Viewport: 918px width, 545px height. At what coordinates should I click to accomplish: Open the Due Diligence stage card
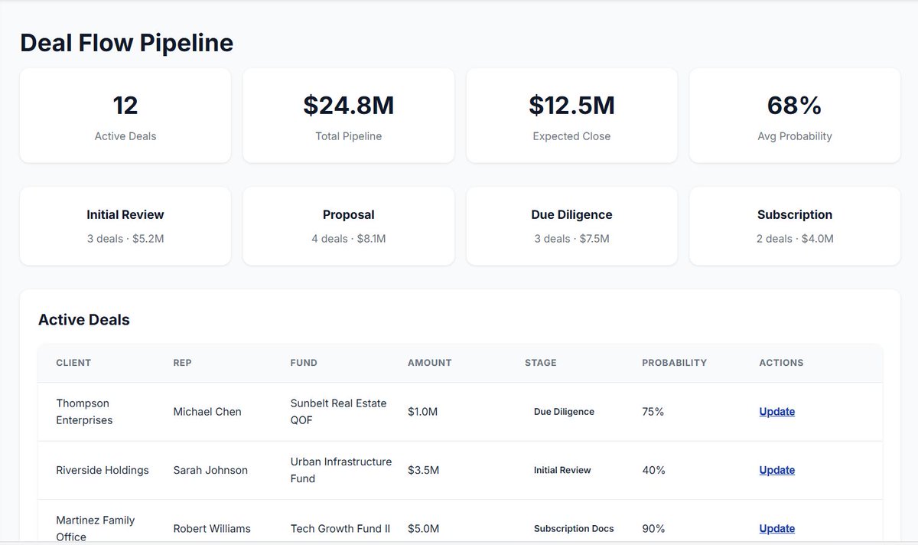(571, 226)
